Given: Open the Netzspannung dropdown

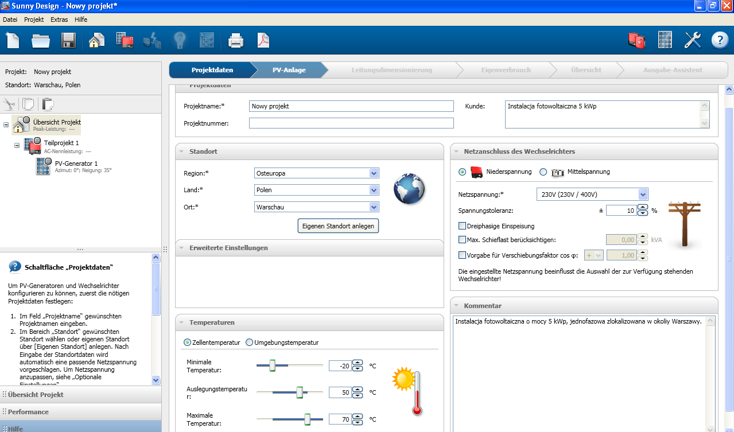Looking at the screenshot, I should (x=643, y=194).
